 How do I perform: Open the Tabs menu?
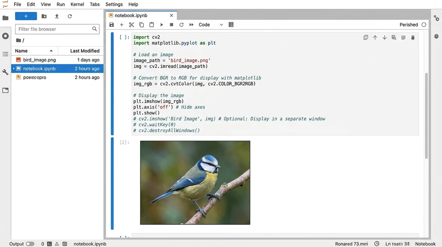(95, 4)
